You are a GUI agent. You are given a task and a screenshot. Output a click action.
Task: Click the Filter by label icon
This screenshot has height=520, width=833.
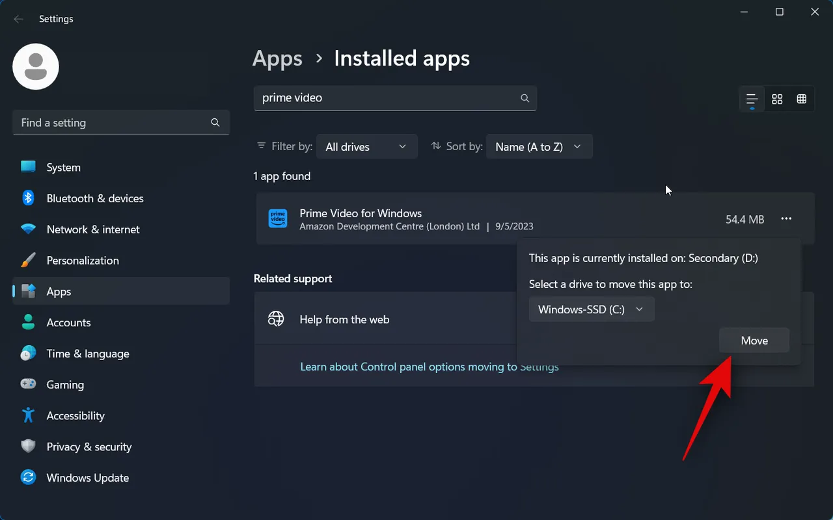point(262,146)
